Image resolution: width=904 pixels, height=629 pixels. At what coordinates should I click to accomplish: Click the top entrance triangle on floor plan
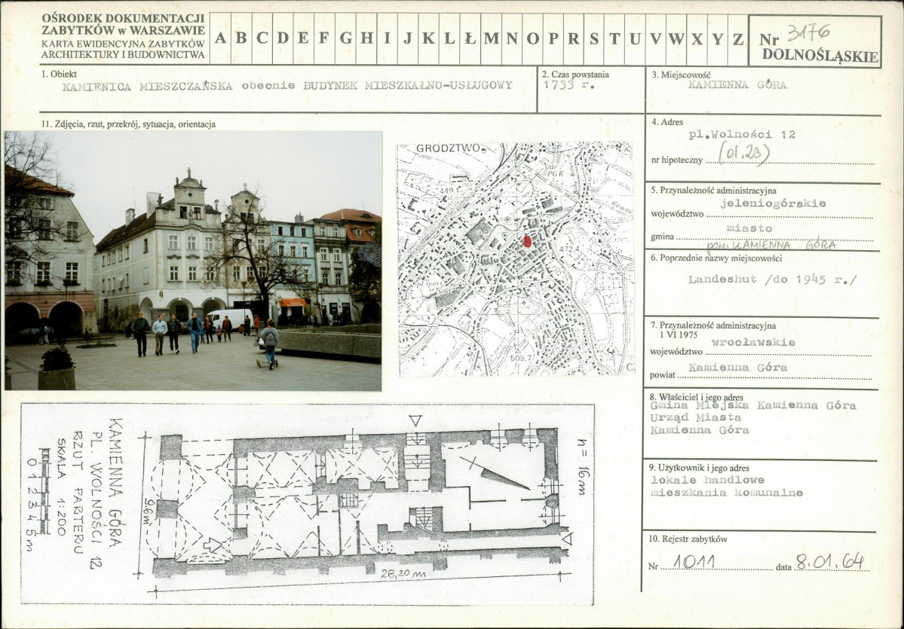[415, 420]
